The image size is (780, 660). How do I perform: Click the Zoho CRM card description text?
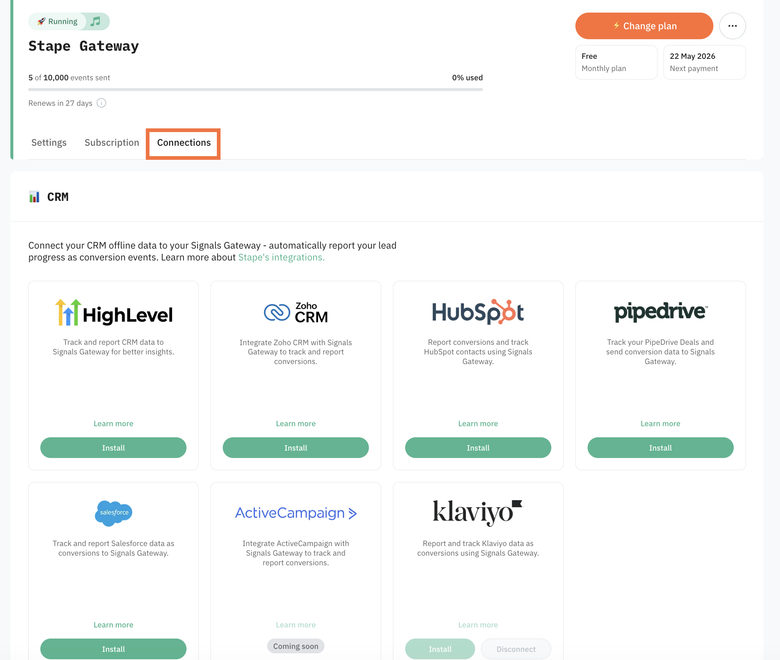pos(296,352)
